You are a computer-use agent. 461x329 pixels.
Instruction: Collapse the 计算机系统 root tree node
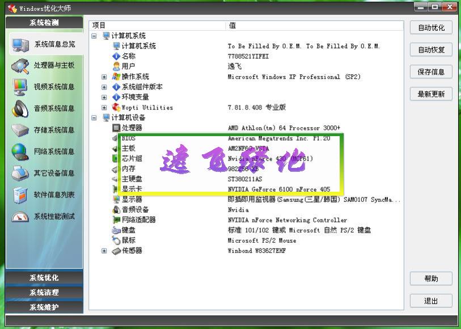click(x=94, y=36)
